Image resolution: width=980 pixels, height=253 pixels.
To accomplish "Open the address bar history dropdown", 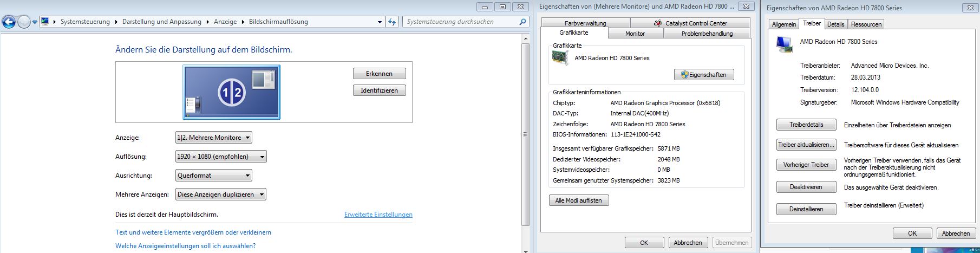I will (380, 22).
